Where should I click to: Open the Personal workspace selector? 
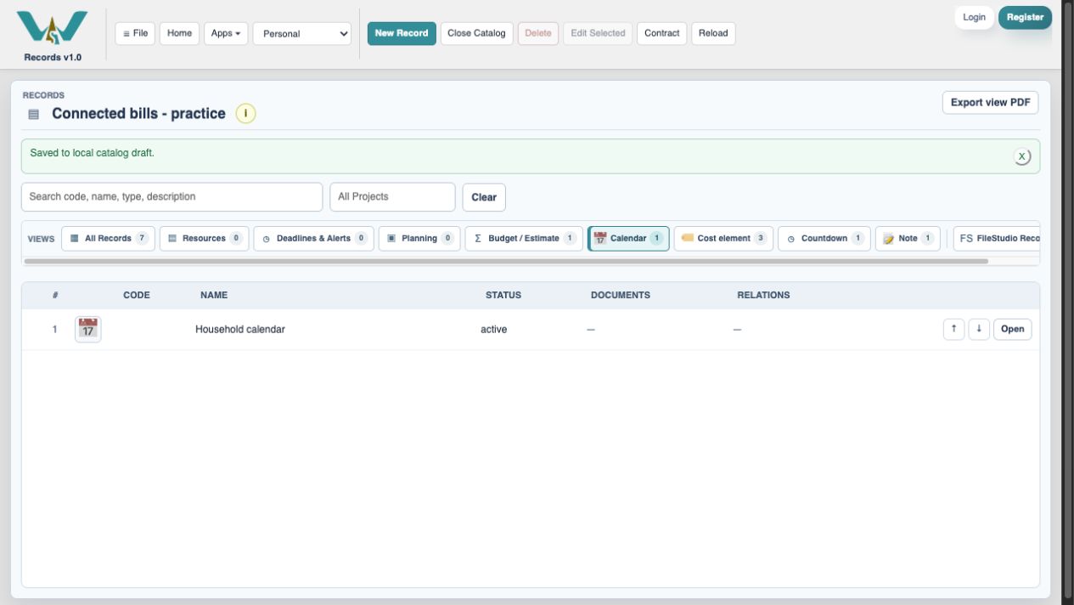[302, 34]
